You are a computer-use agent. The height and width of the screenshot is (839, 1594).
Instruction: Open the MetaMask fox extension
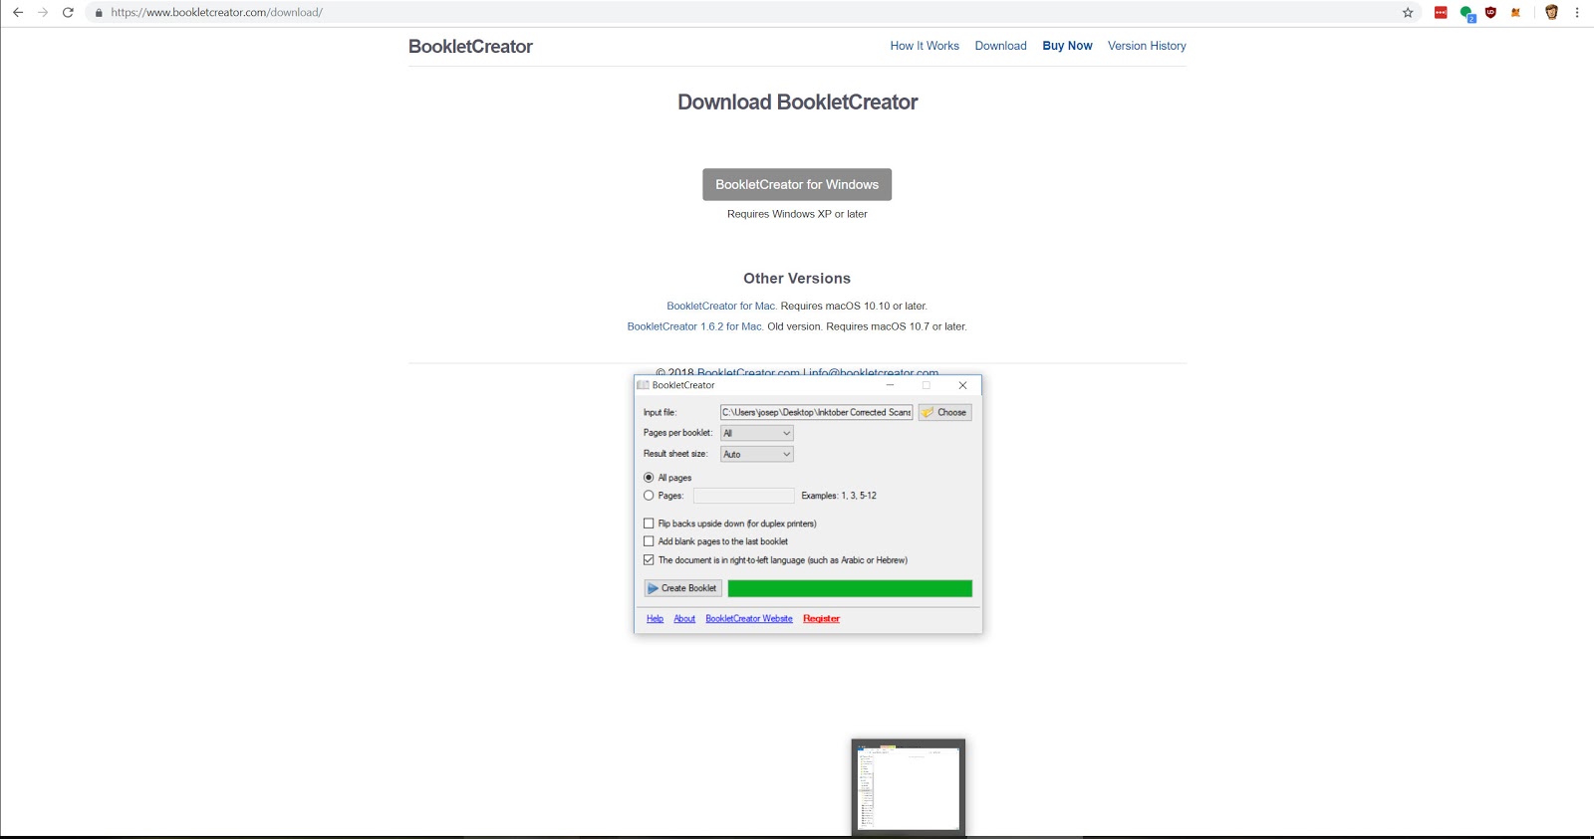pos(1515,13)
